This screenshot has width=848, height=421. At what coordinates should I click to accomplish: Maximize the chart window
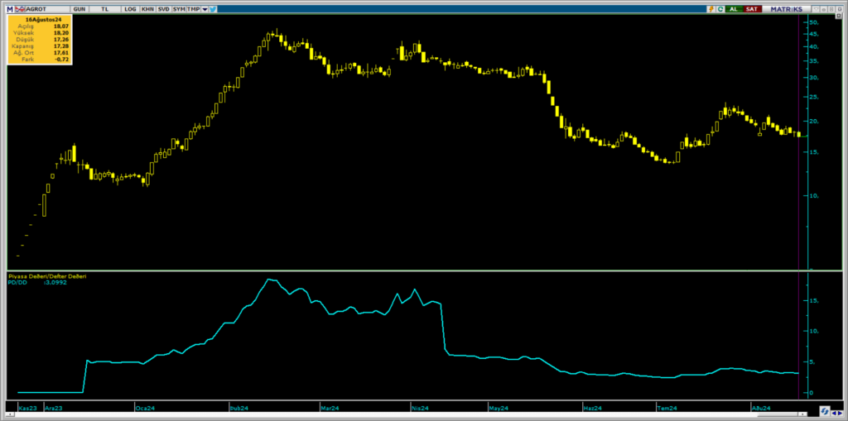click(840, 9)
